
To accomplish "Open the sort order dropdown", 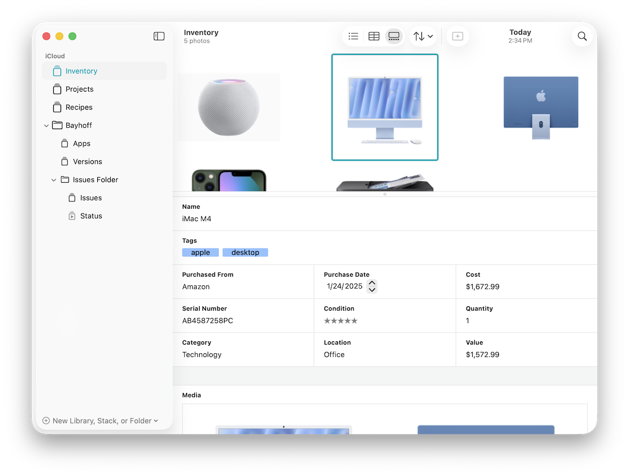I will pos(423,36).
